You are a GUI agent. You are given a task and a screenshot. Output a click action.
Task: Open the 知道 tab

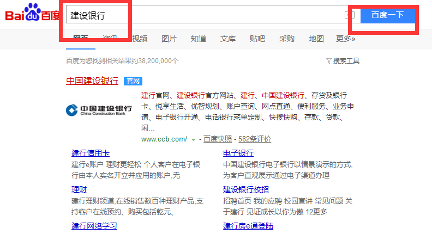tap(199, 39)
